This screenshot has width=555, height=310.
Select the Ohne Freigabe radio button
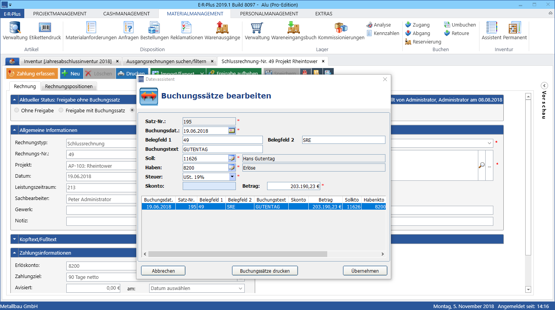pos(17,110)
